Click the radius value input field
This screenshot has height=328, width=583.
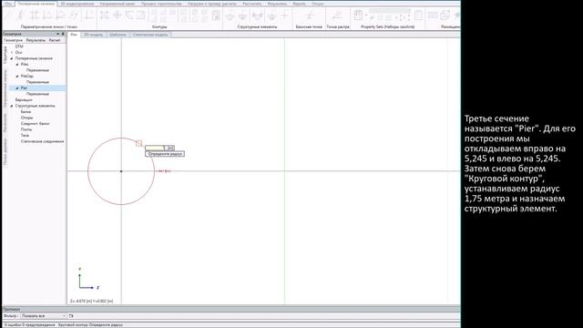pyautogui.click(x=155, y=148)
